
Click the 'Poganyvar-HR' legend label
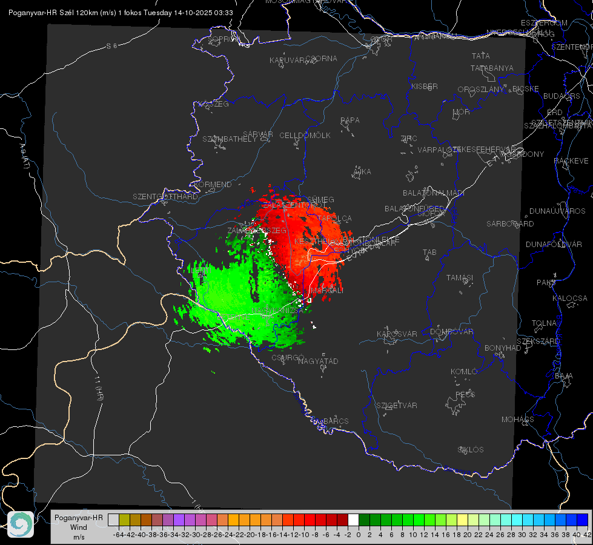[x=79, y=518]
